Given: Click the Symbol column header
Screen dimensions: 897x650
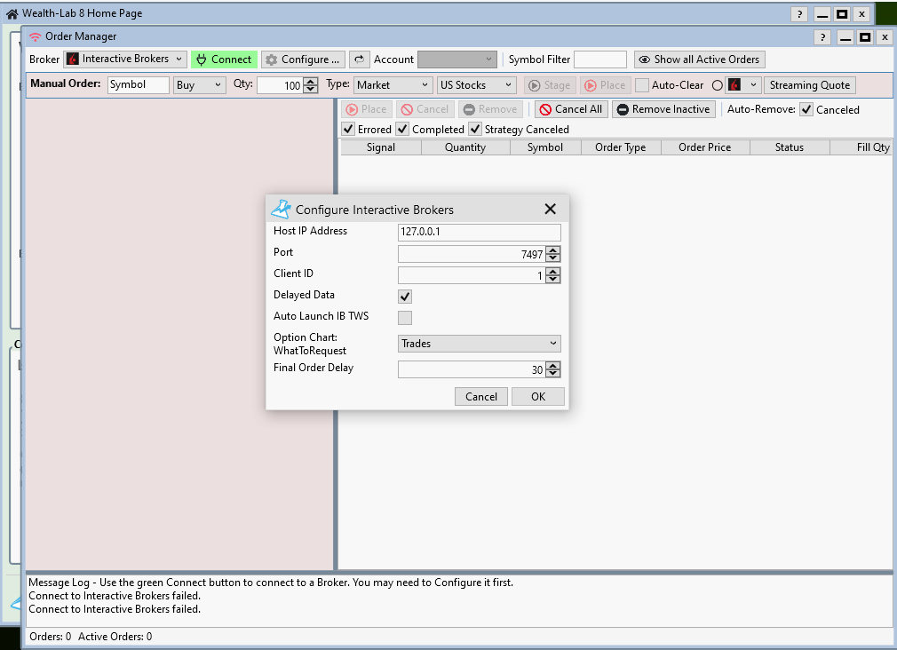Looking at the screenshot, I should click(x=544, y=147).
